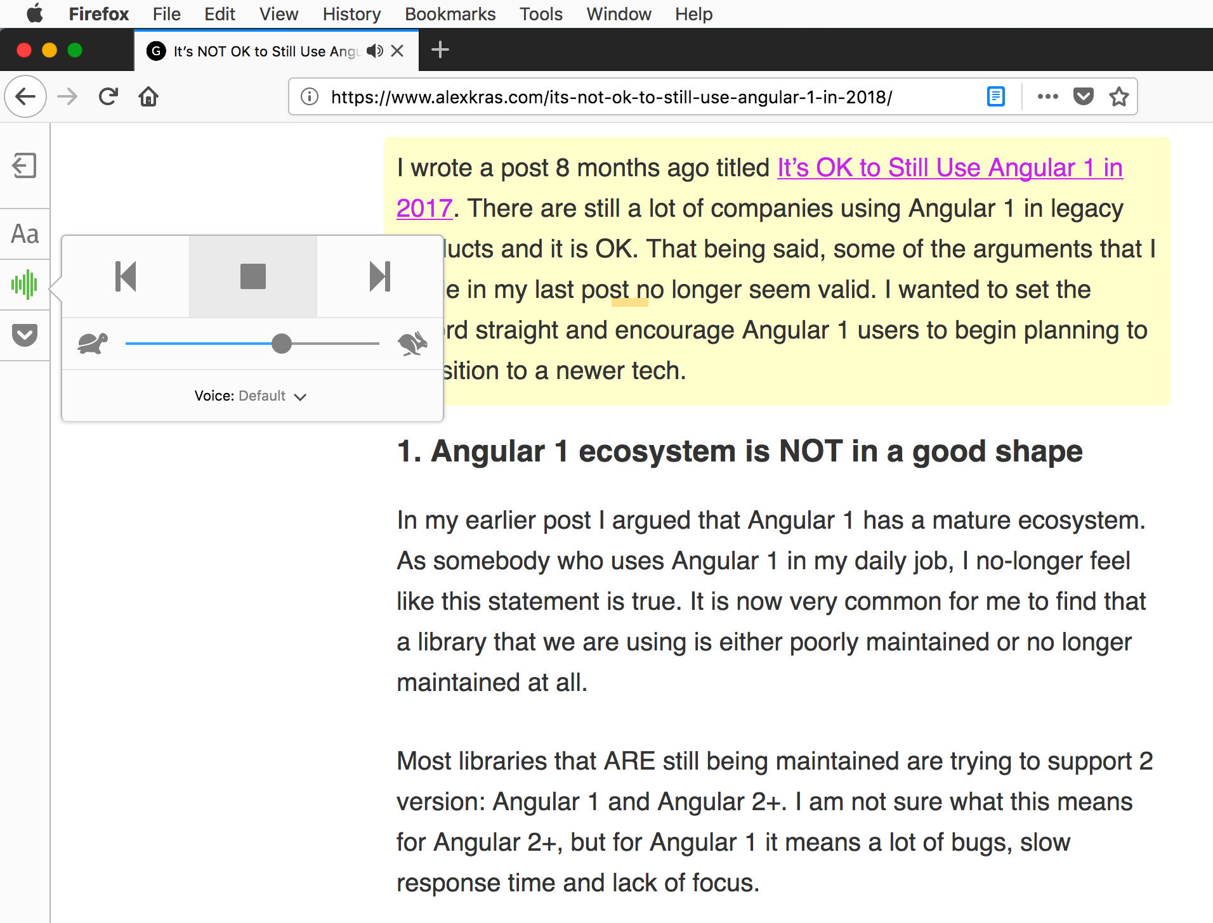The height and width of the screenshot is (923, 1213).
Task: Adjust the narration speed slider
Action: tap(281, 344)
